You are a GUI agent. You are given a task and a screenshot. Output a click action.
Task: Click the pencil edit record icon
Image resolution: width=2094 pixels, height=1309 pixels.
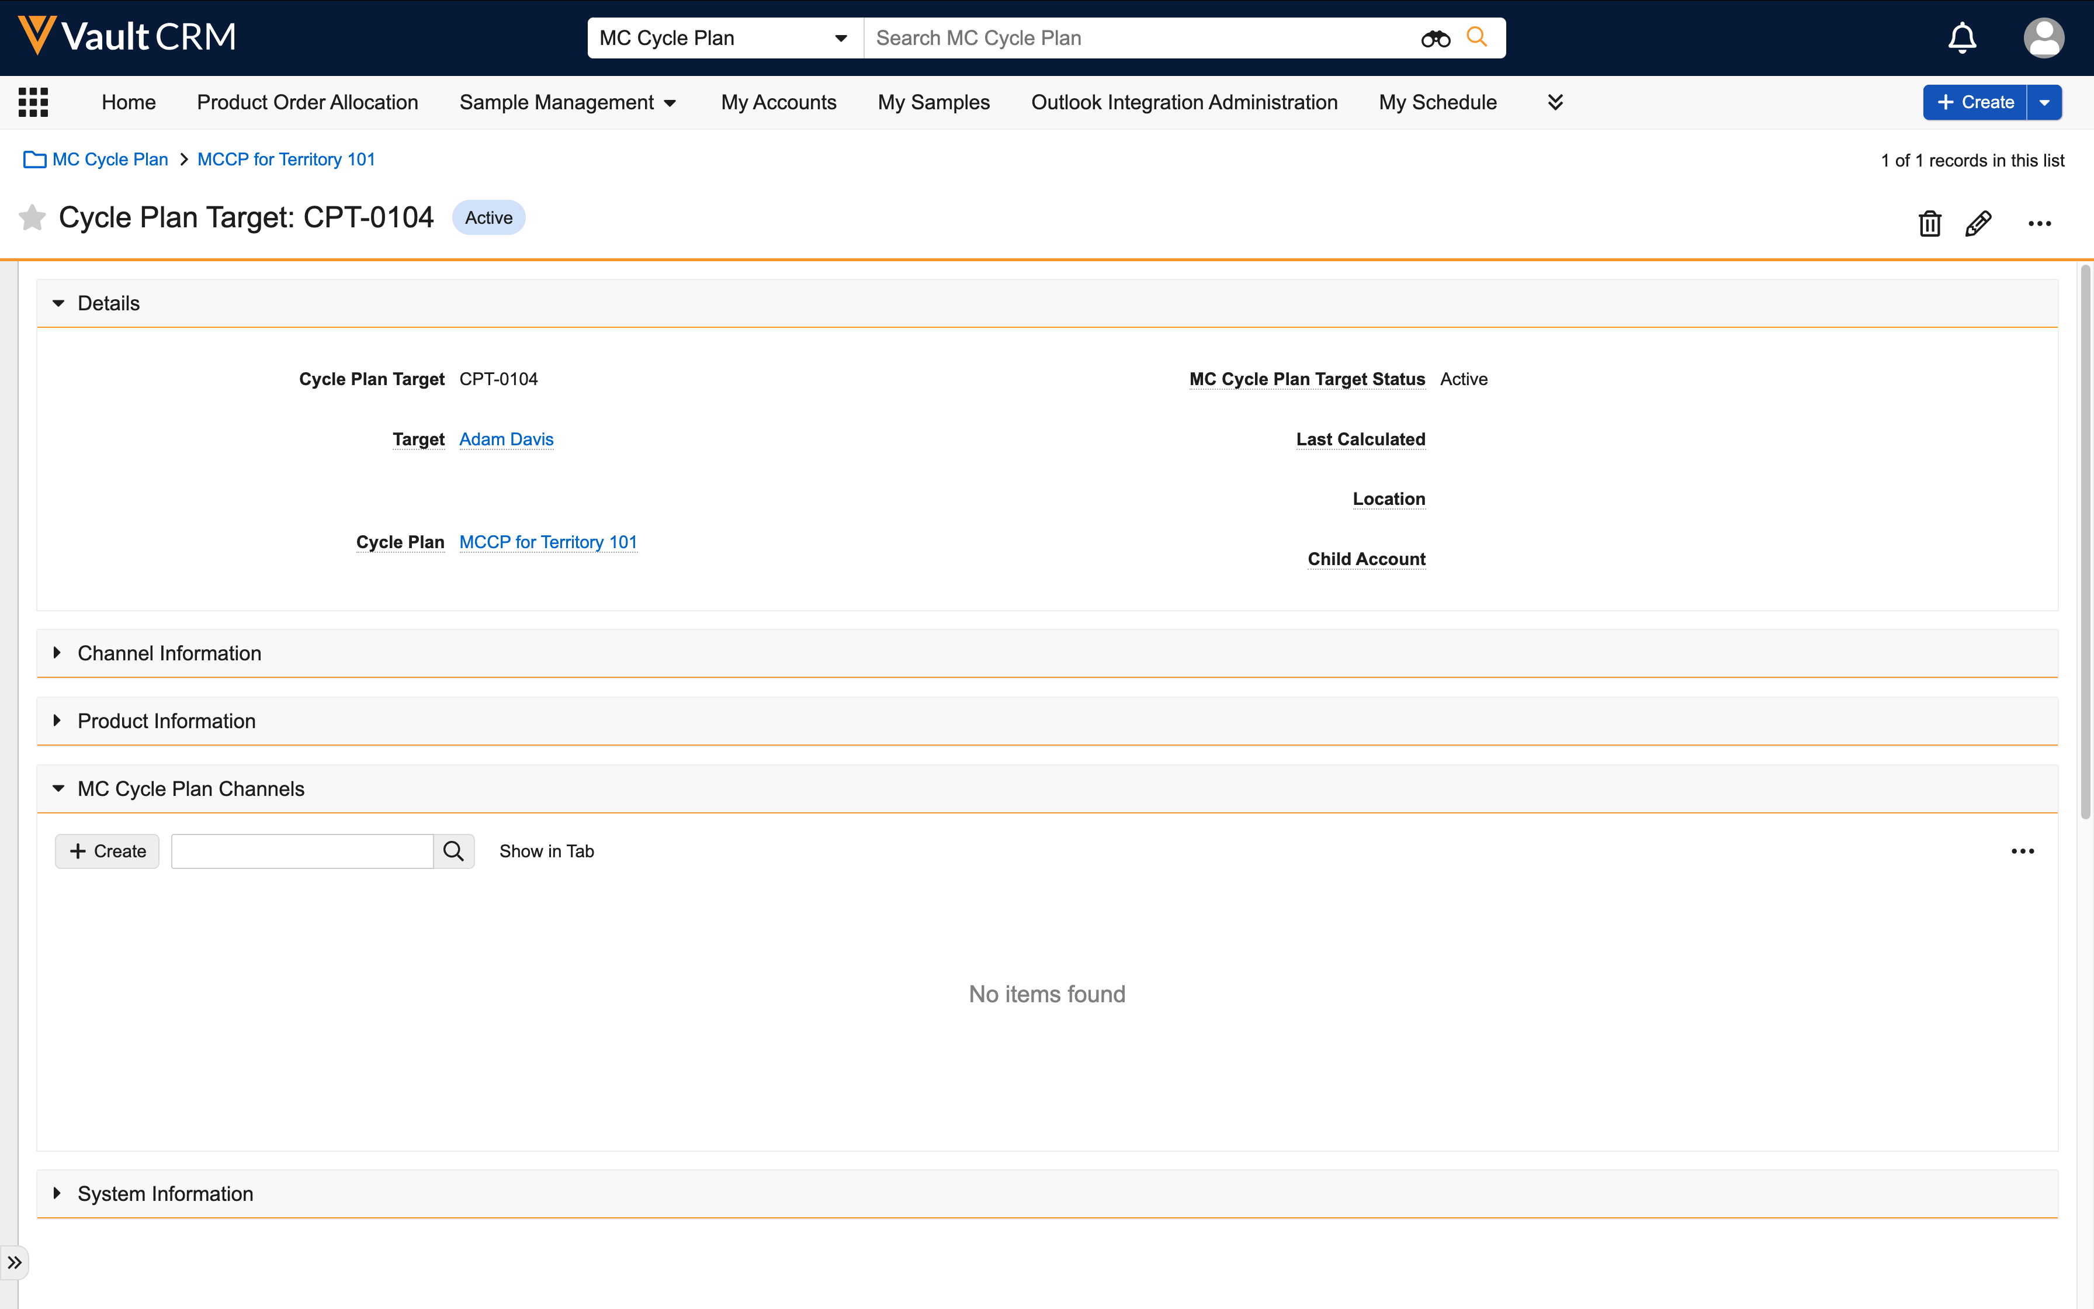coord(1978,223)
